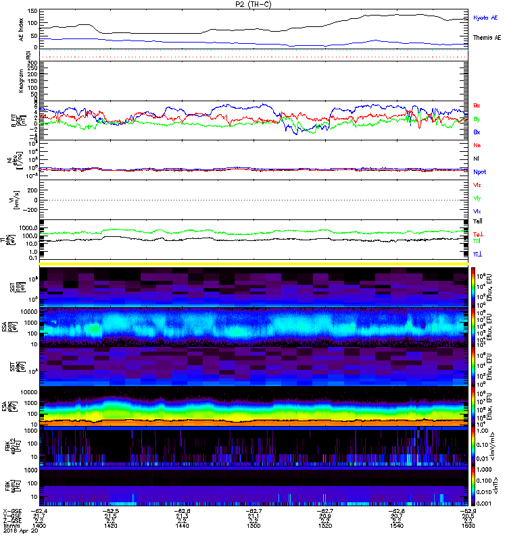
Task: Click the 20.9 Y-GSE value
Action: point(325,516)
